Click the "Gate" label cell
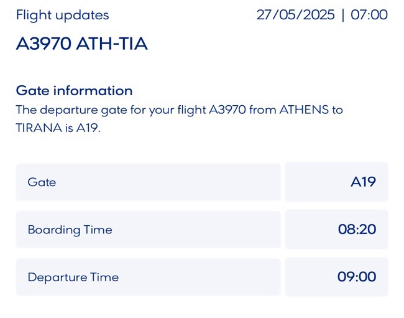 pos(148,182)
